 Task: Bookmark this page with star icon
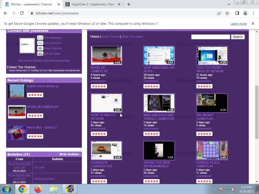pos(227,13)
